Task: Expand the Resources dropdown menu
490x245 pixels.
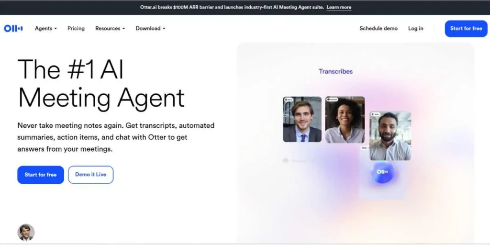Action: click(x=110, y=28)
